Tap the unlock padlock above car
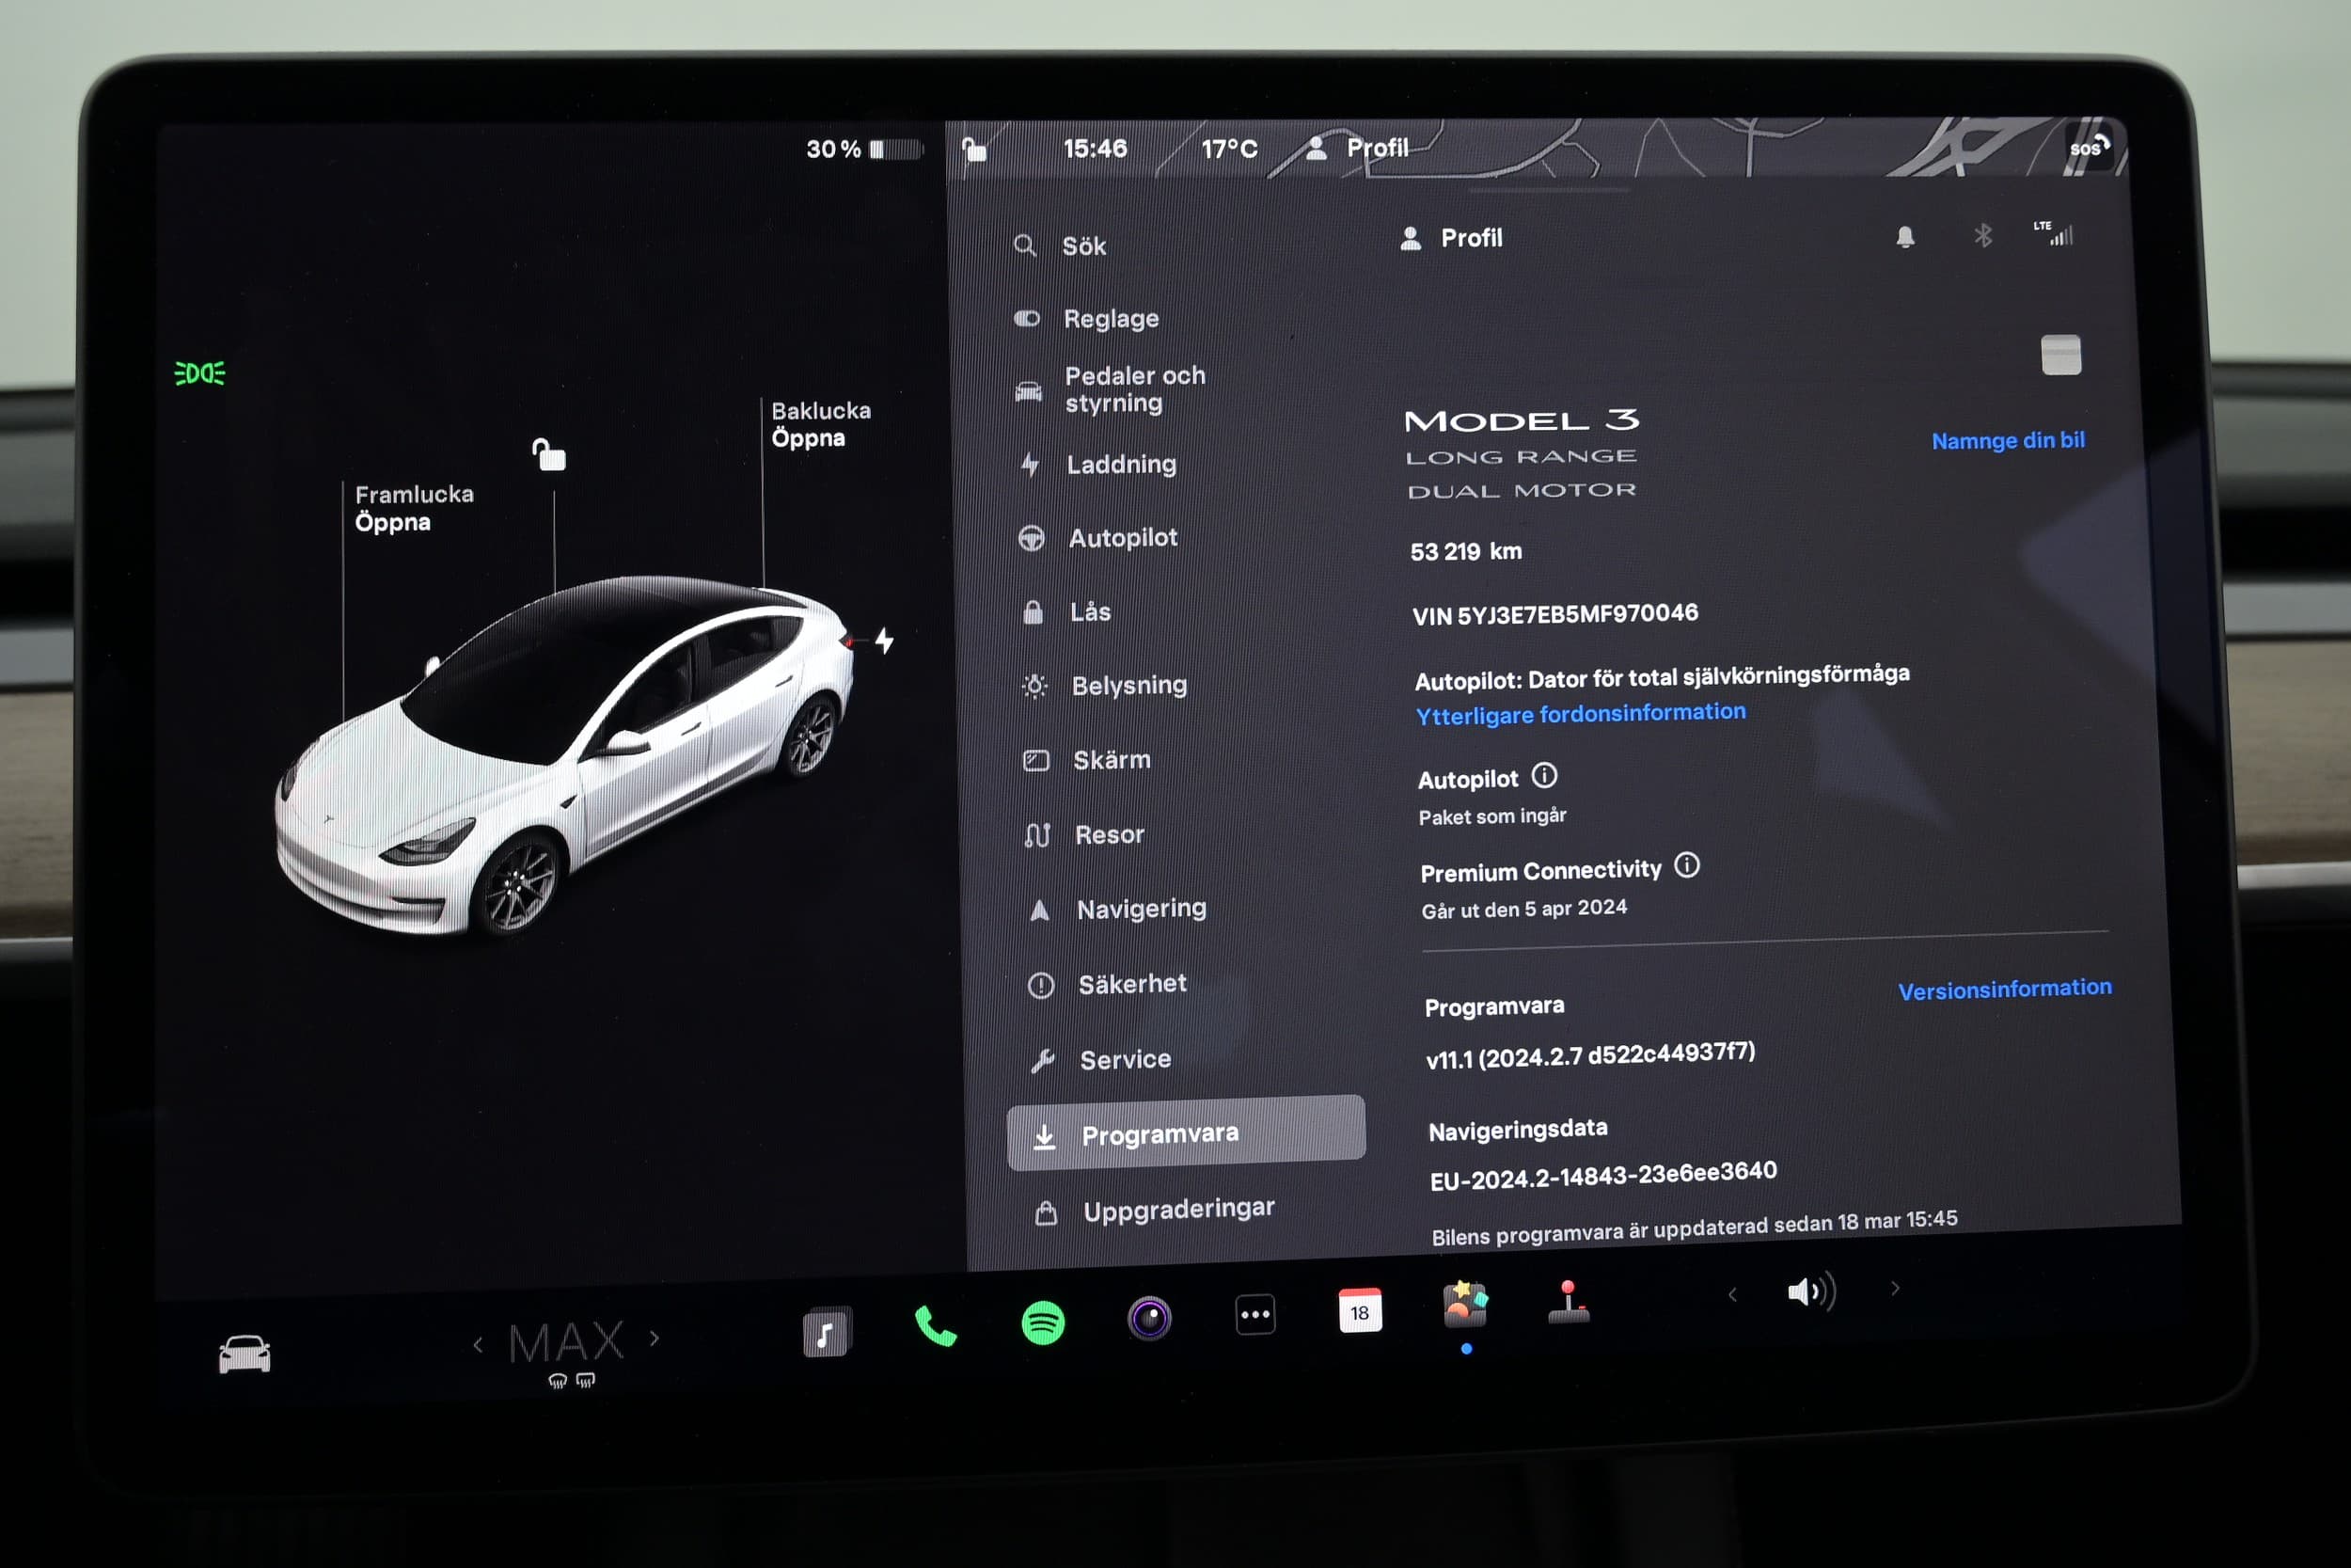 point(549,455)
